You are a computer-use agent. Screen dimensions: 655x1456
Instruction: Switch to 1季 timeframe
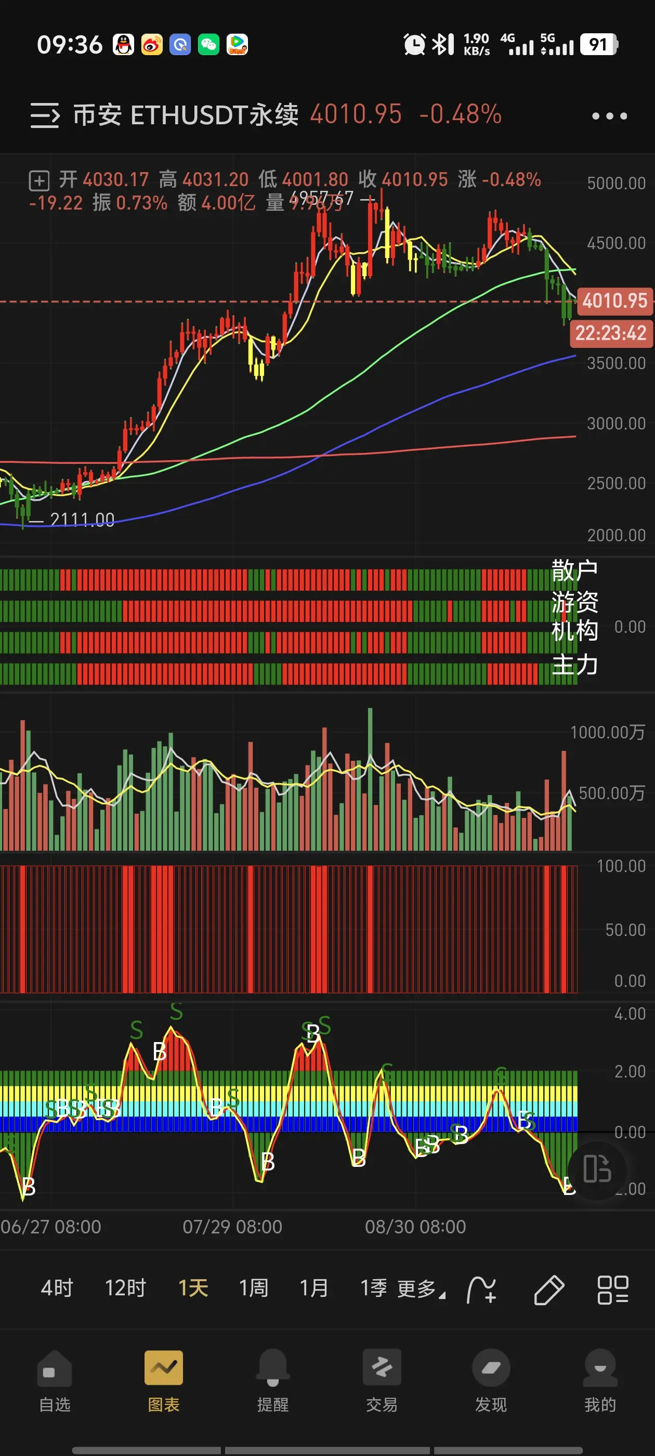click(374, 1288)
